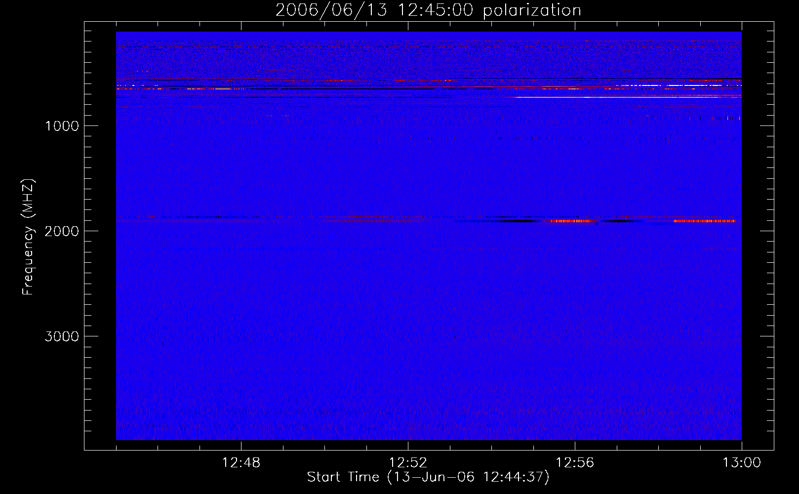Image resolution: width=799 pixels, height=494 pixels.
Task: Click the plot title '2006/06/13 12:45:00 polarization'
Action: click(x=428, y=10)
